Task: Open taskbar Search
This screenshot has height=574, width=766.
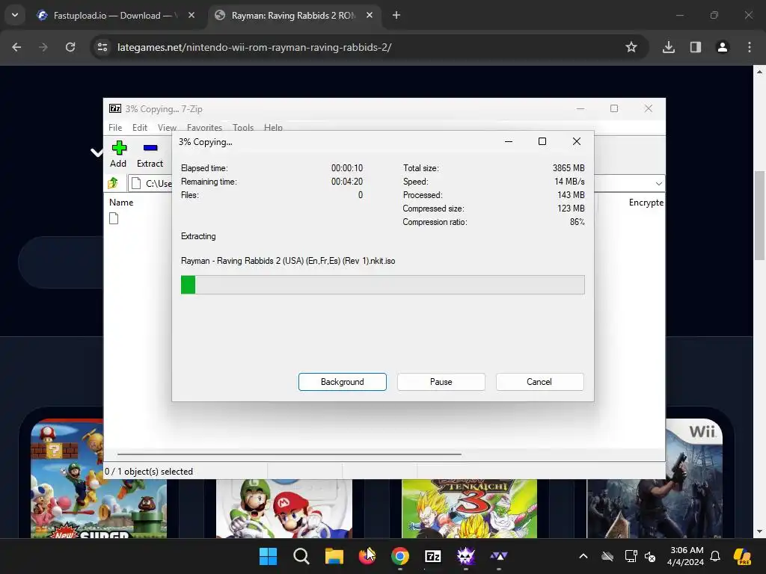Action: 301,556
